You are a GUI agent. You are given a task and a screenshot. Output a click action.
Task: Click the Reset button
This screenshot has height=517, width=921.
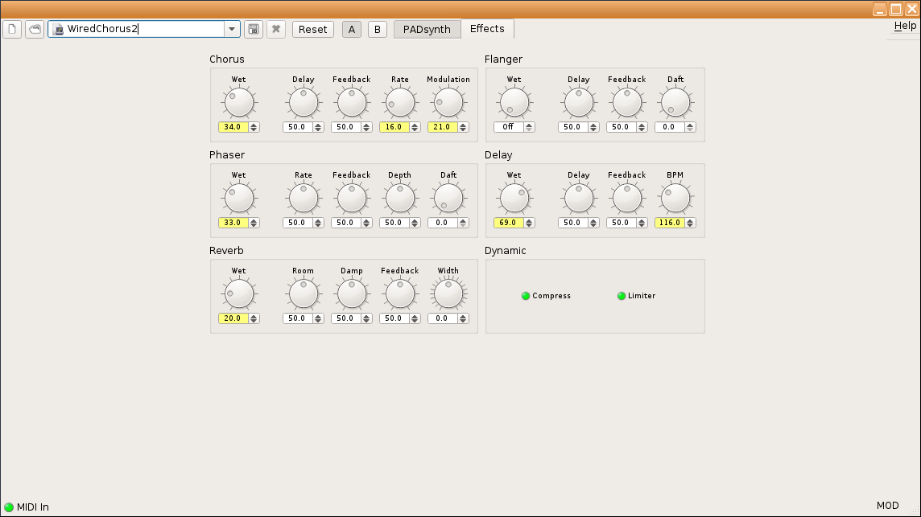coord(312,29)
